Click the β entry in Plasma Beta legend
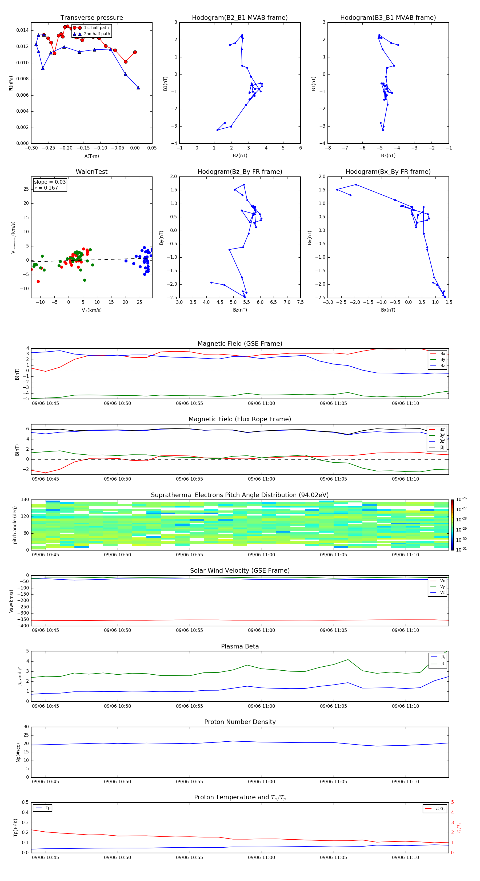Image resolution: width=480 pixels, height=881 pixels. (x=438, y=664)
